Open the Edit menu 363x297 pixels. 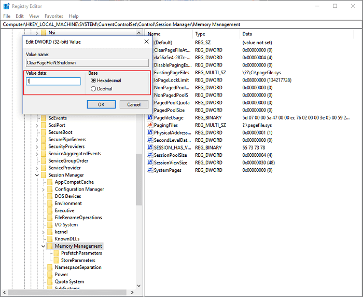pos(20,16)
